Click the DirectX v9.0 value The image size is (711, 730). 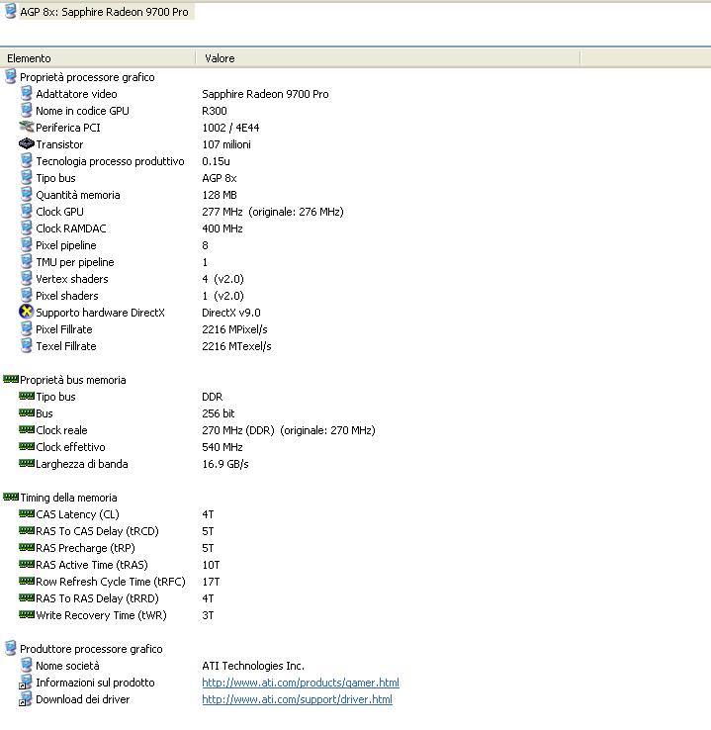coord(231,313)
